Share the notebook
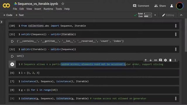187x105 pixels. (x=160, y=6)
